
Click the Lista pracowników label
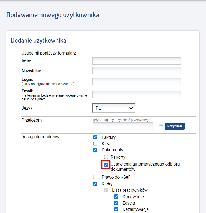(x=130, y=190)
